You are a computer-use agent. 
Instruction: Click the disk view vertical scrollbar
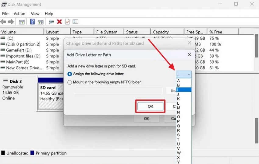coord(256,130)
